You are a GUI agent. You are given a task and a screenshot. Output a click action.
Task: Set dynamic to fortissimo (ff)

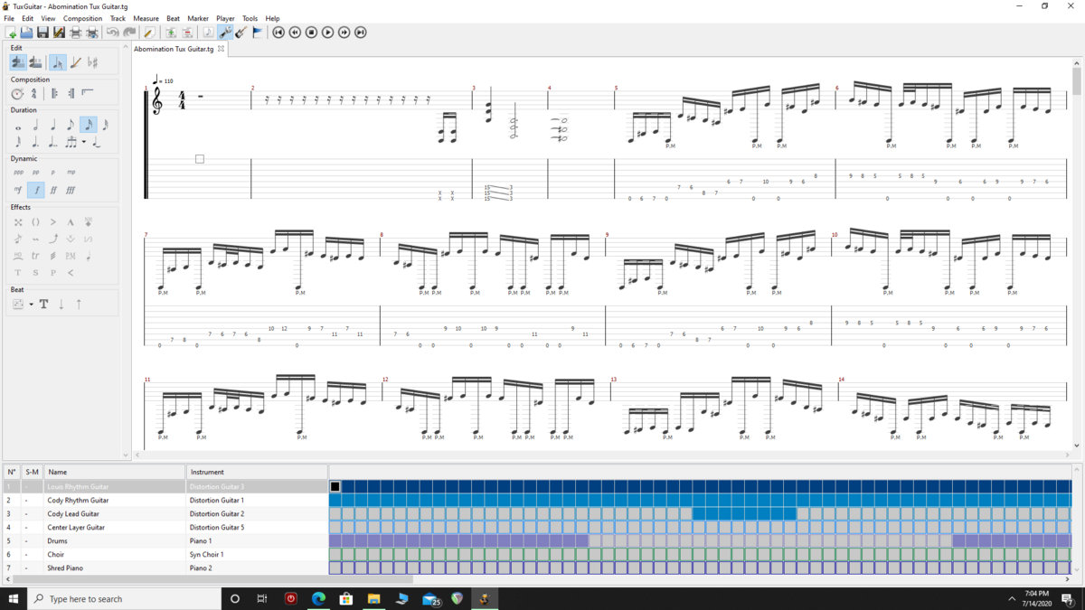coord(54,188)
